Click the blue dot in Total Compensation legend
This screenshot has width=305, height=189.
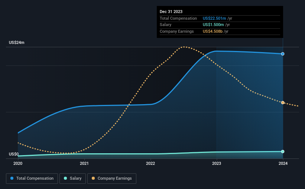coord(12,178)
